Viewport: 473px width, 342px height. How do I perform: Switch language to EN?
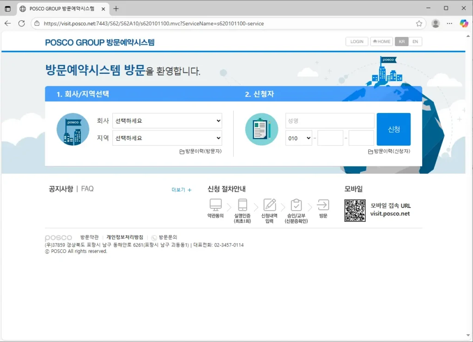click(x=415, y=41)
